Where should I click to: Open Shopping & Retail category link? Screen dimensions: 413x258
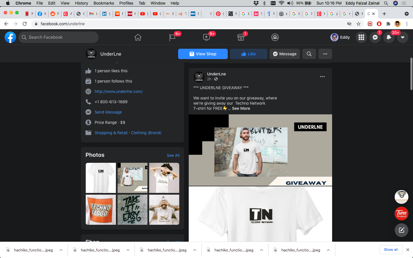click(x=111, y=133)
